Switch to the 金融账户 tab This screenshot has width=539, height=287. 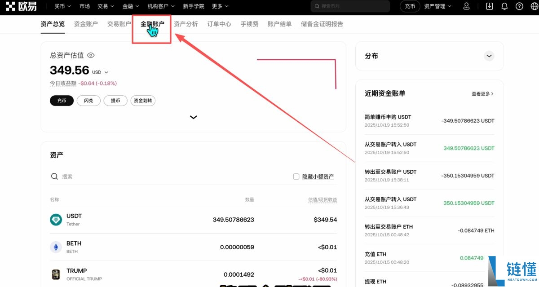click(152, 24)
